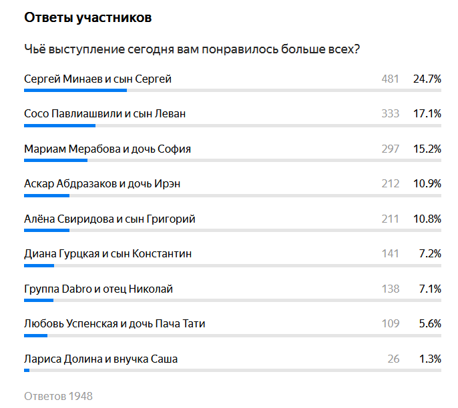The width and height of the screenshot is (458, 408).
Task: Choose 'Мариам Мерабова и дочь София' row
Action: [107, 149]
